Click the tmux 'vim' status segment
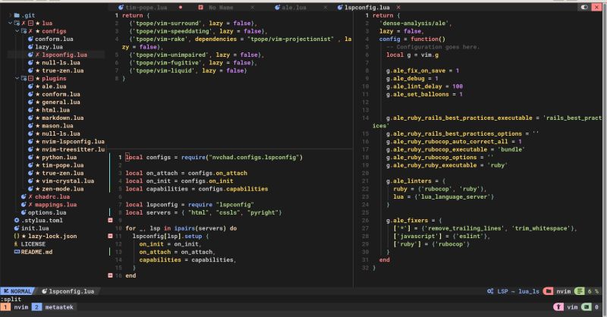The image size is (607, 317). tap(573, 307)
